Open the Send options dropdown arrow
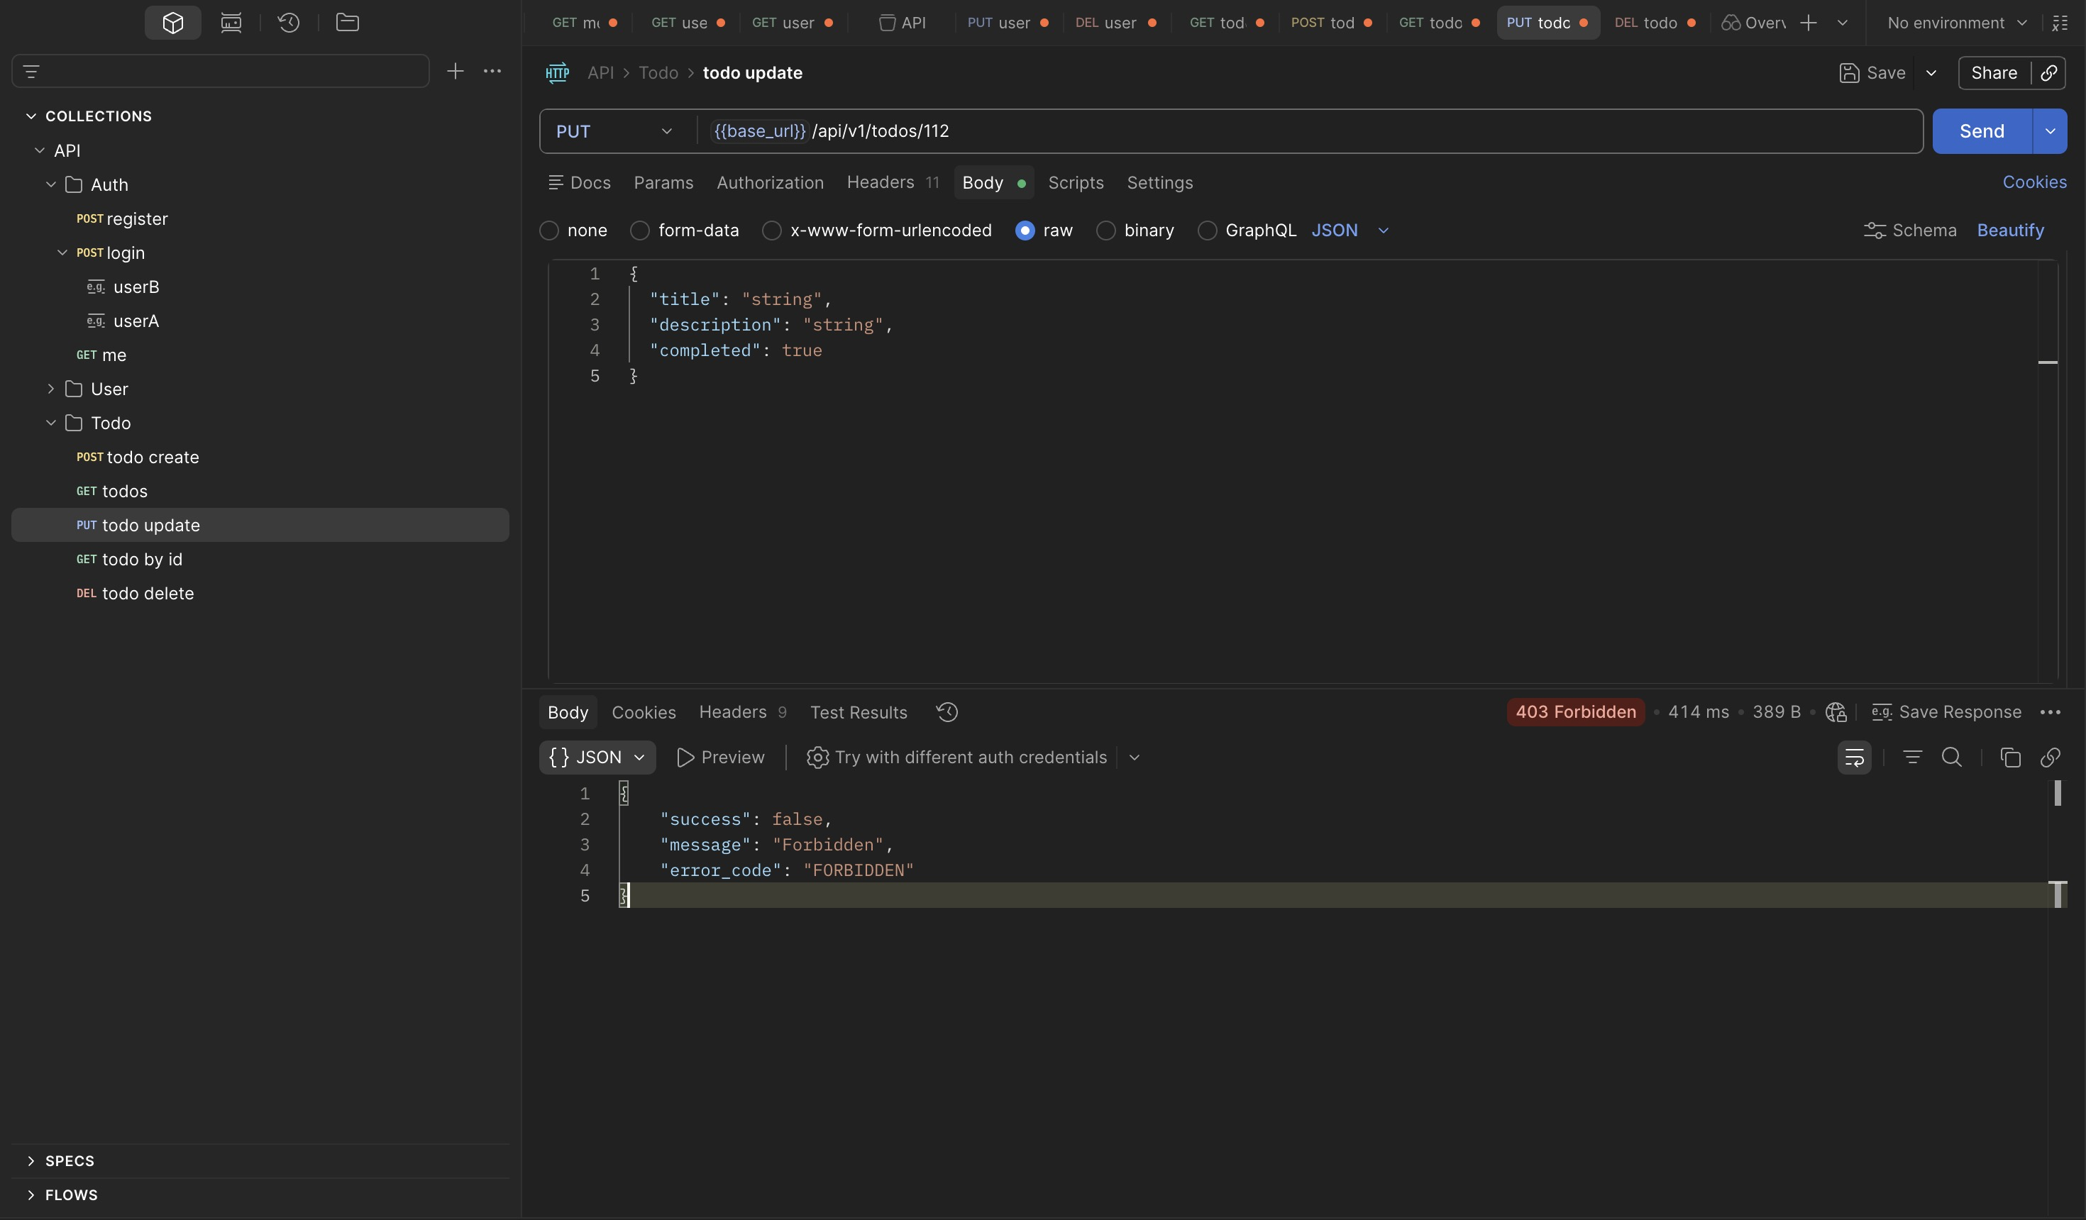This screenshot has width=2086, height=1220. tap(2050, 131)
